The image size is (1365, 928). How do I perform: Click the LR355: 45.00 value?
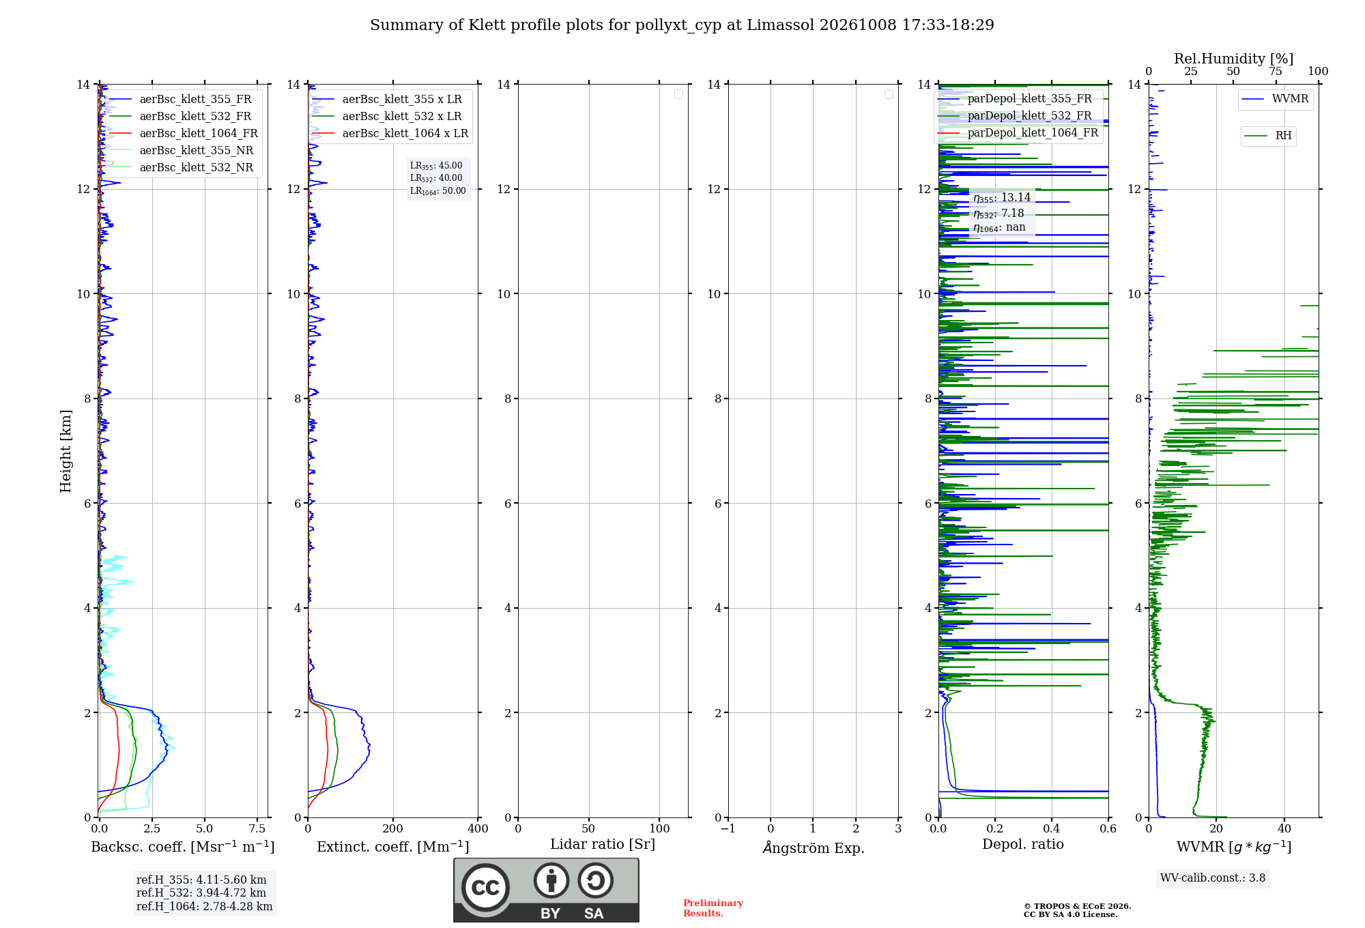coord(436,166)
